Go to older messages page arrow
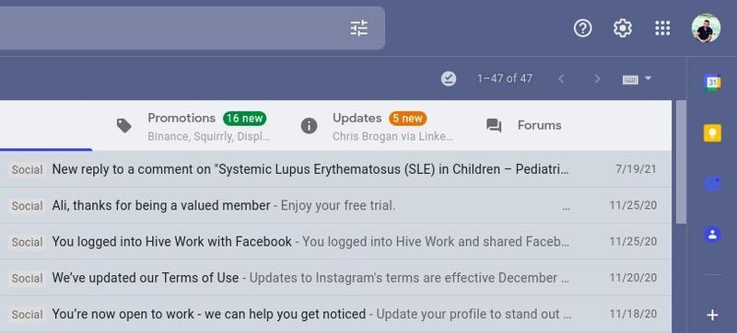The width and height of the screenshot is (737, 333). click(x=597, y=79)
